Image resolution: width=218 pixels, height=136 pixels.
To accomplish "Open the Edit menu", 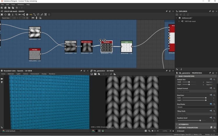I will (x=7, y=5).
